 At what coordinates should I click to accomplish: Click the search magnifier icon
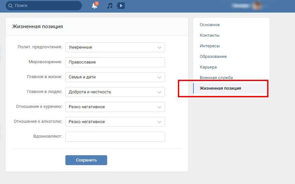tap(11, 6)
